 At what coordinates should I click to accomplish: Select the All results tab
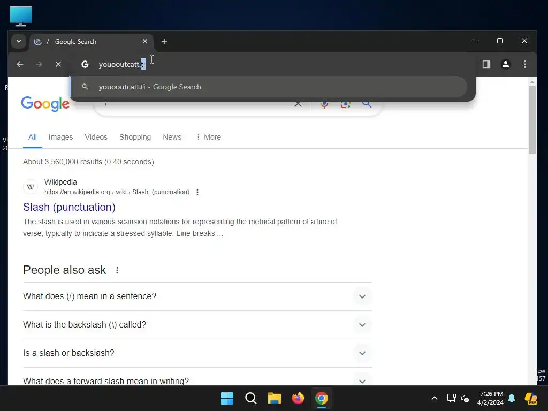[x=33, y=138]
